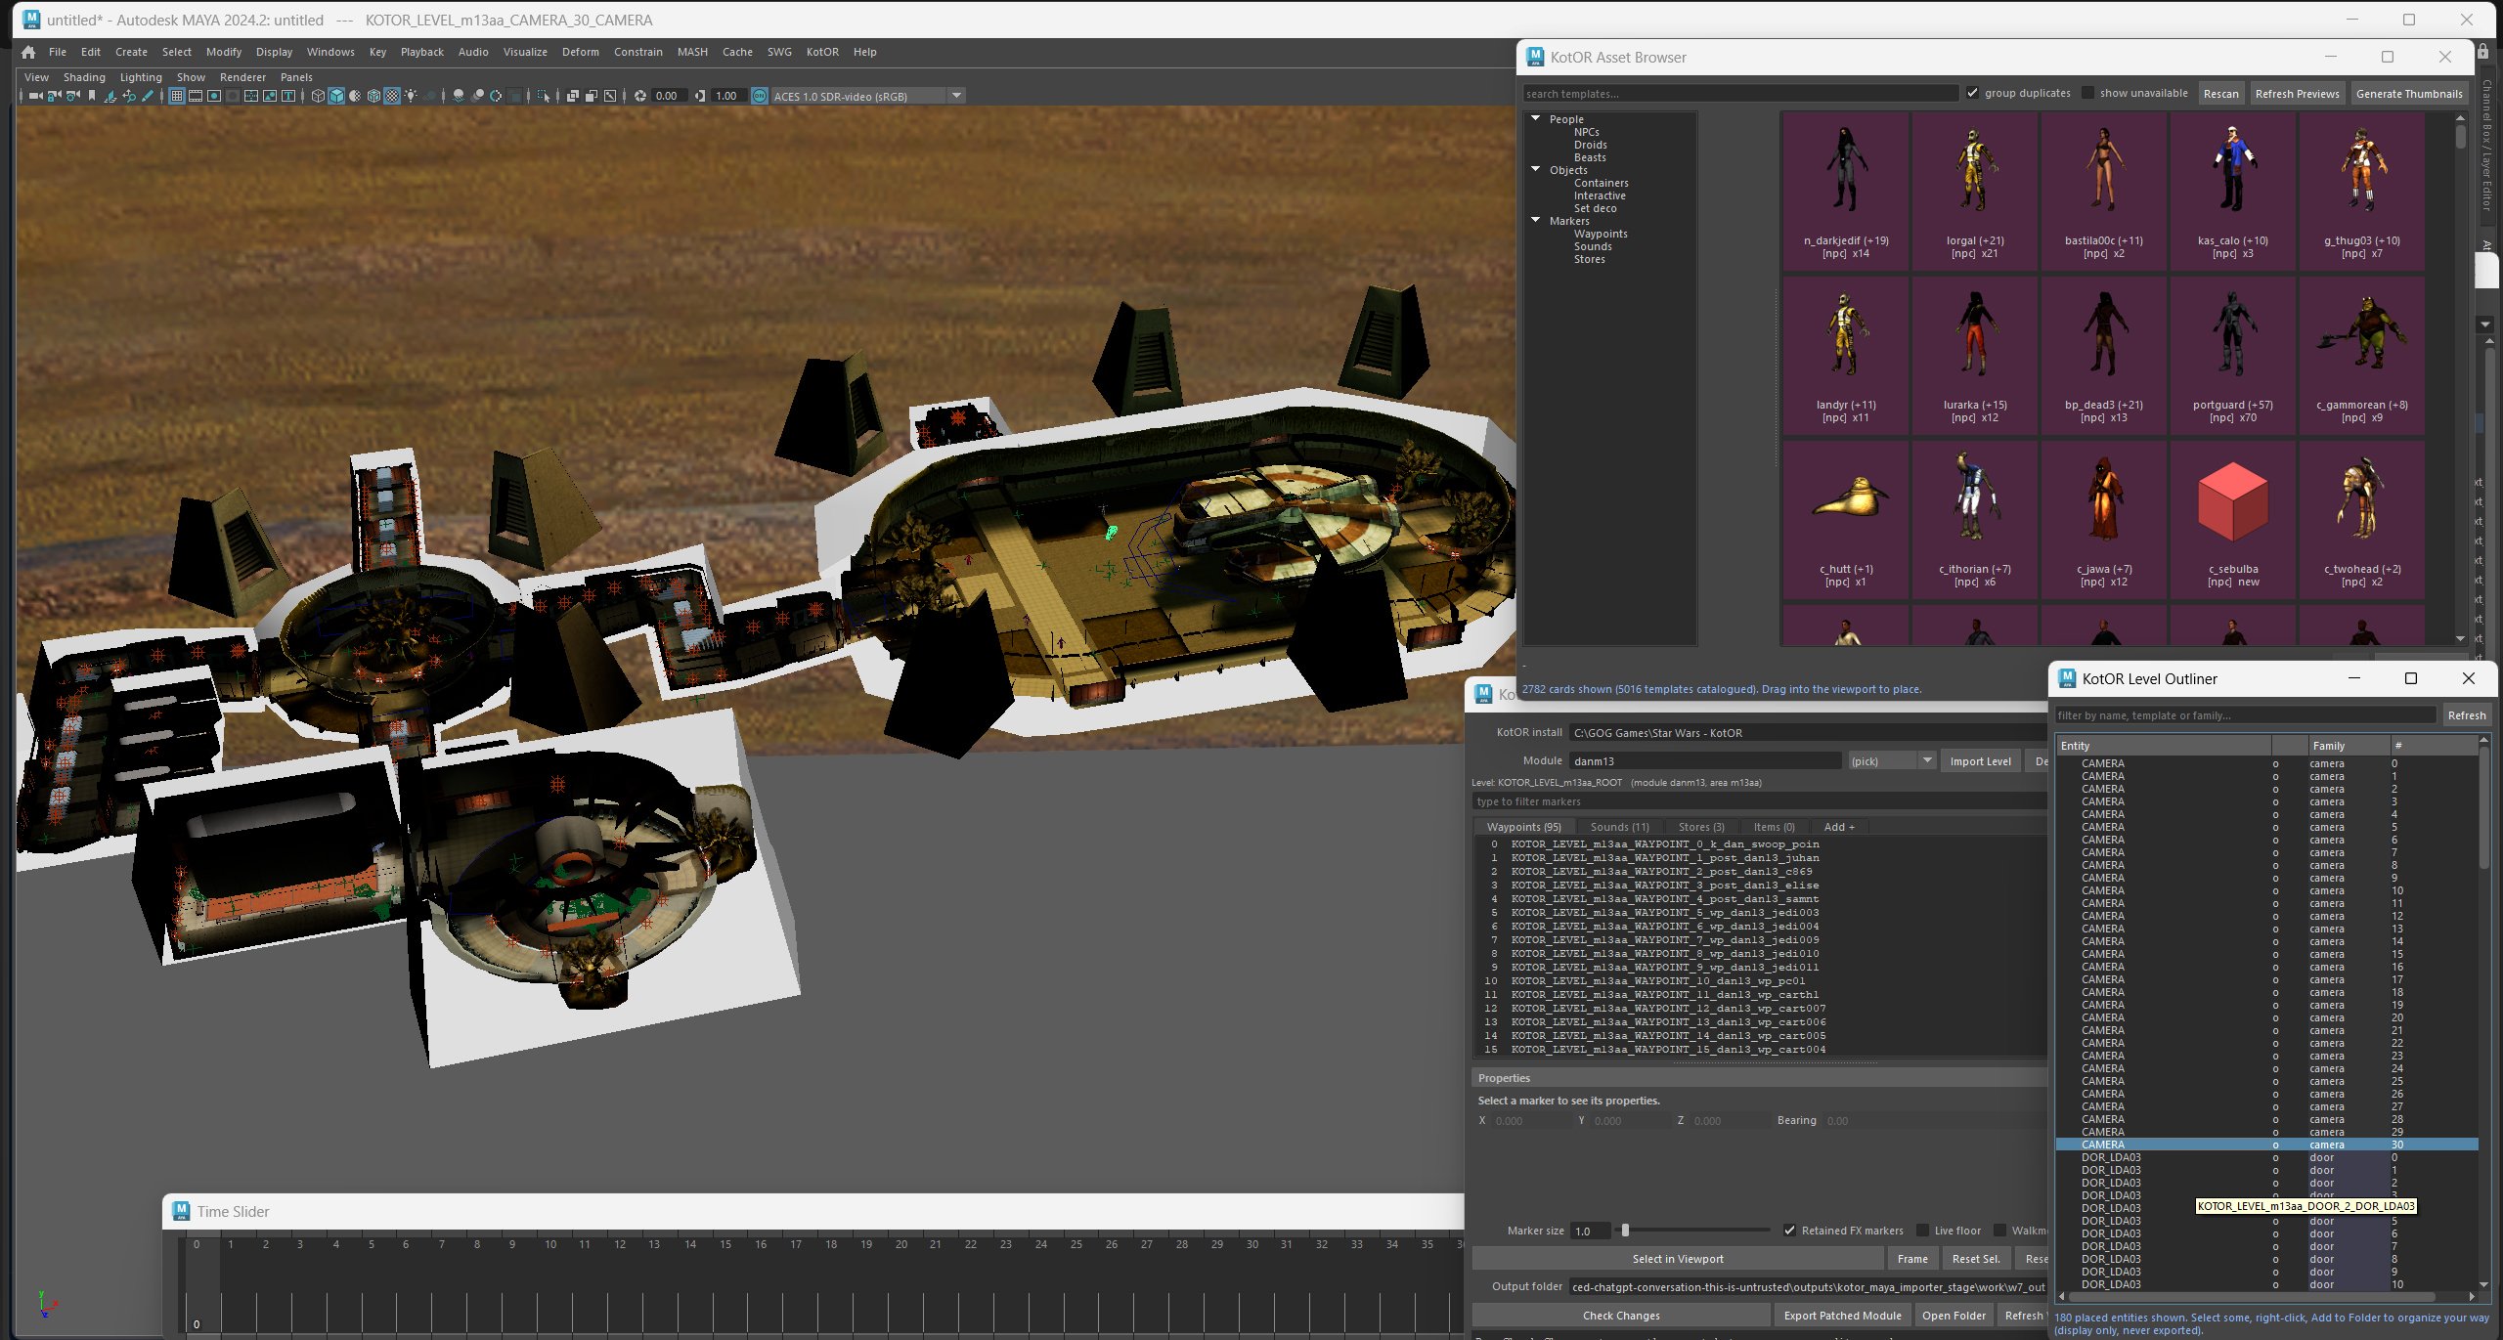The width and height of the screenshot is (2503, 1340).
Task: Toggle the Safe Action icon
Action: (x=270, y=96)
